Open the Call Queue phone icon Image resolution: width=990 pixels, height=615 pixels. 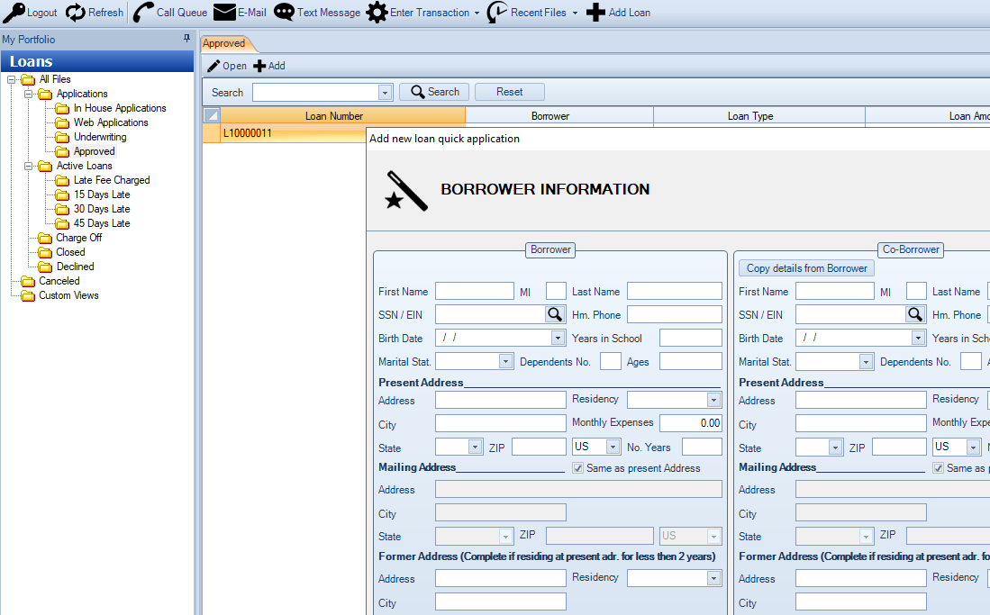143,12
